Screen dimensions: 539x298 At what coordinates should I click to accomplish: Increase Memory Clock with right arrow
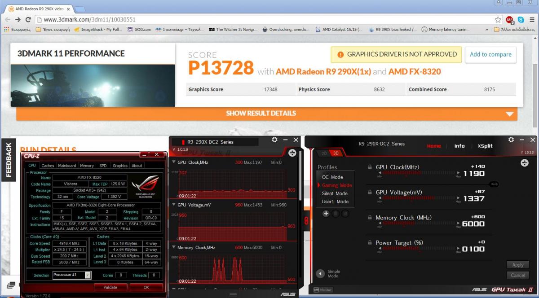pos(458,223)
